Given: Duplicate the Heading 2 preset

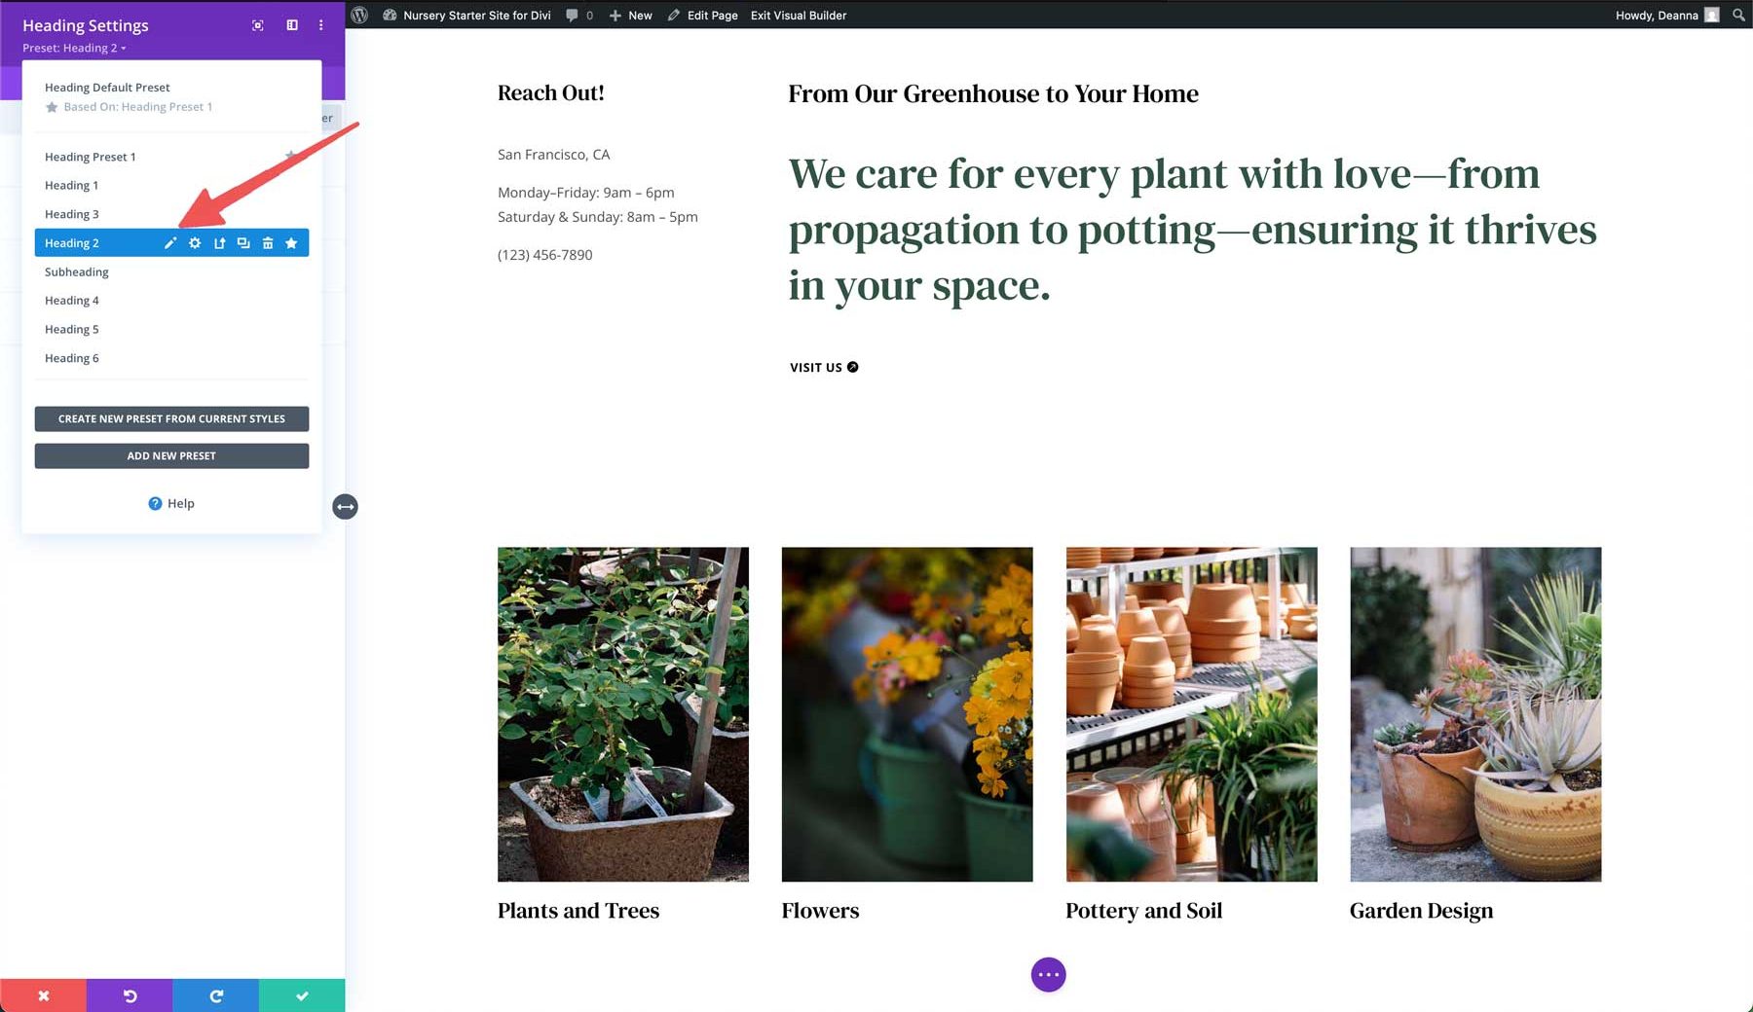Looking at the screenshot, I should click(x=243, y=242).
